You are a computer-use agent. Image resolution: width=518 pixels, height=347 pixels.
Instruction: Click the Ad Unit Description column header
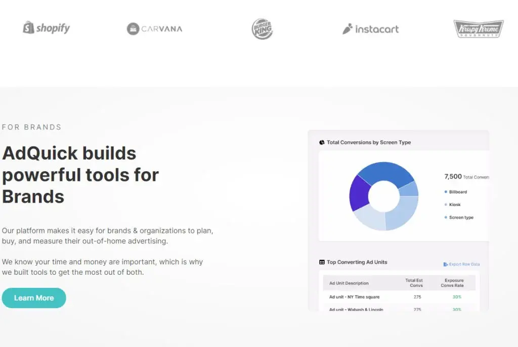349,283
